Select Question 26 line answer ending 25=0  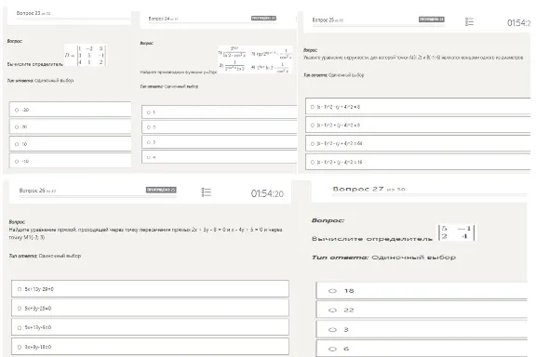(x=150, y=308)
